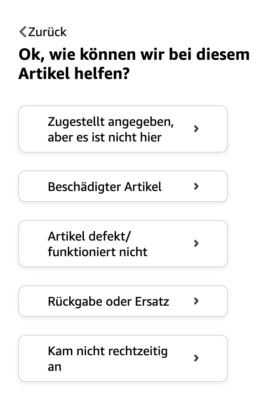Image resolution: width=265 pixels, height=407 pixels.
Task: Choose the Beschädigter Artikel option
Action: coord(123,187)
